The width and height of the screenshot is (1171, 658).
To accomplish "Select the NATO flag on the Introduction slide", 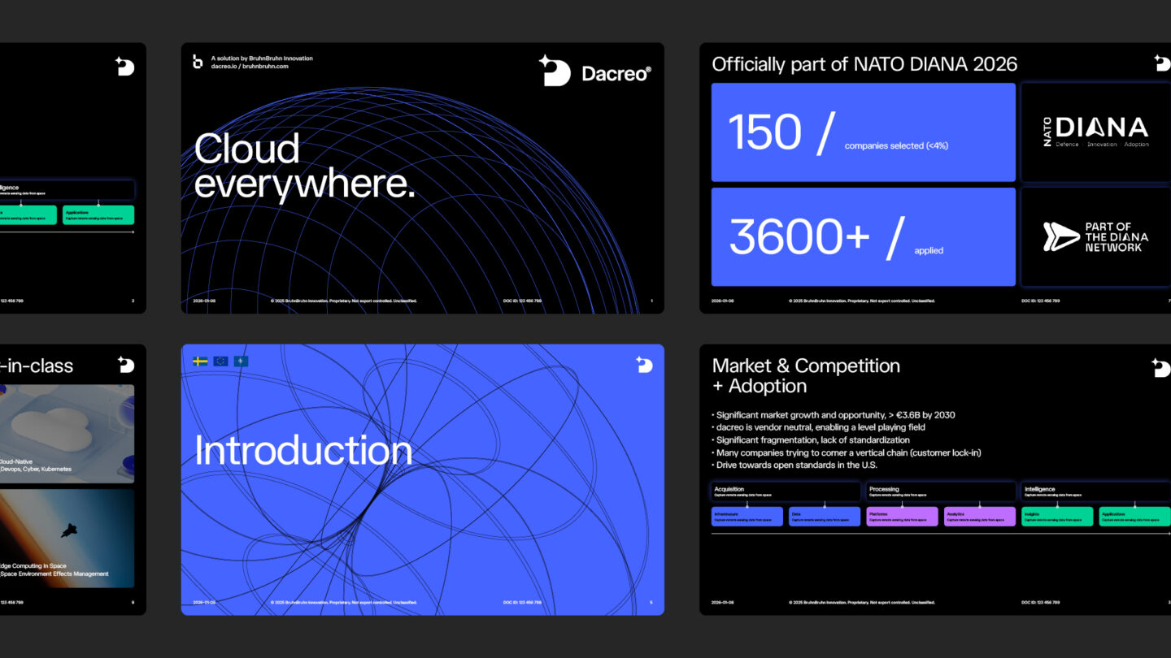I will click(x=242, y=361).
